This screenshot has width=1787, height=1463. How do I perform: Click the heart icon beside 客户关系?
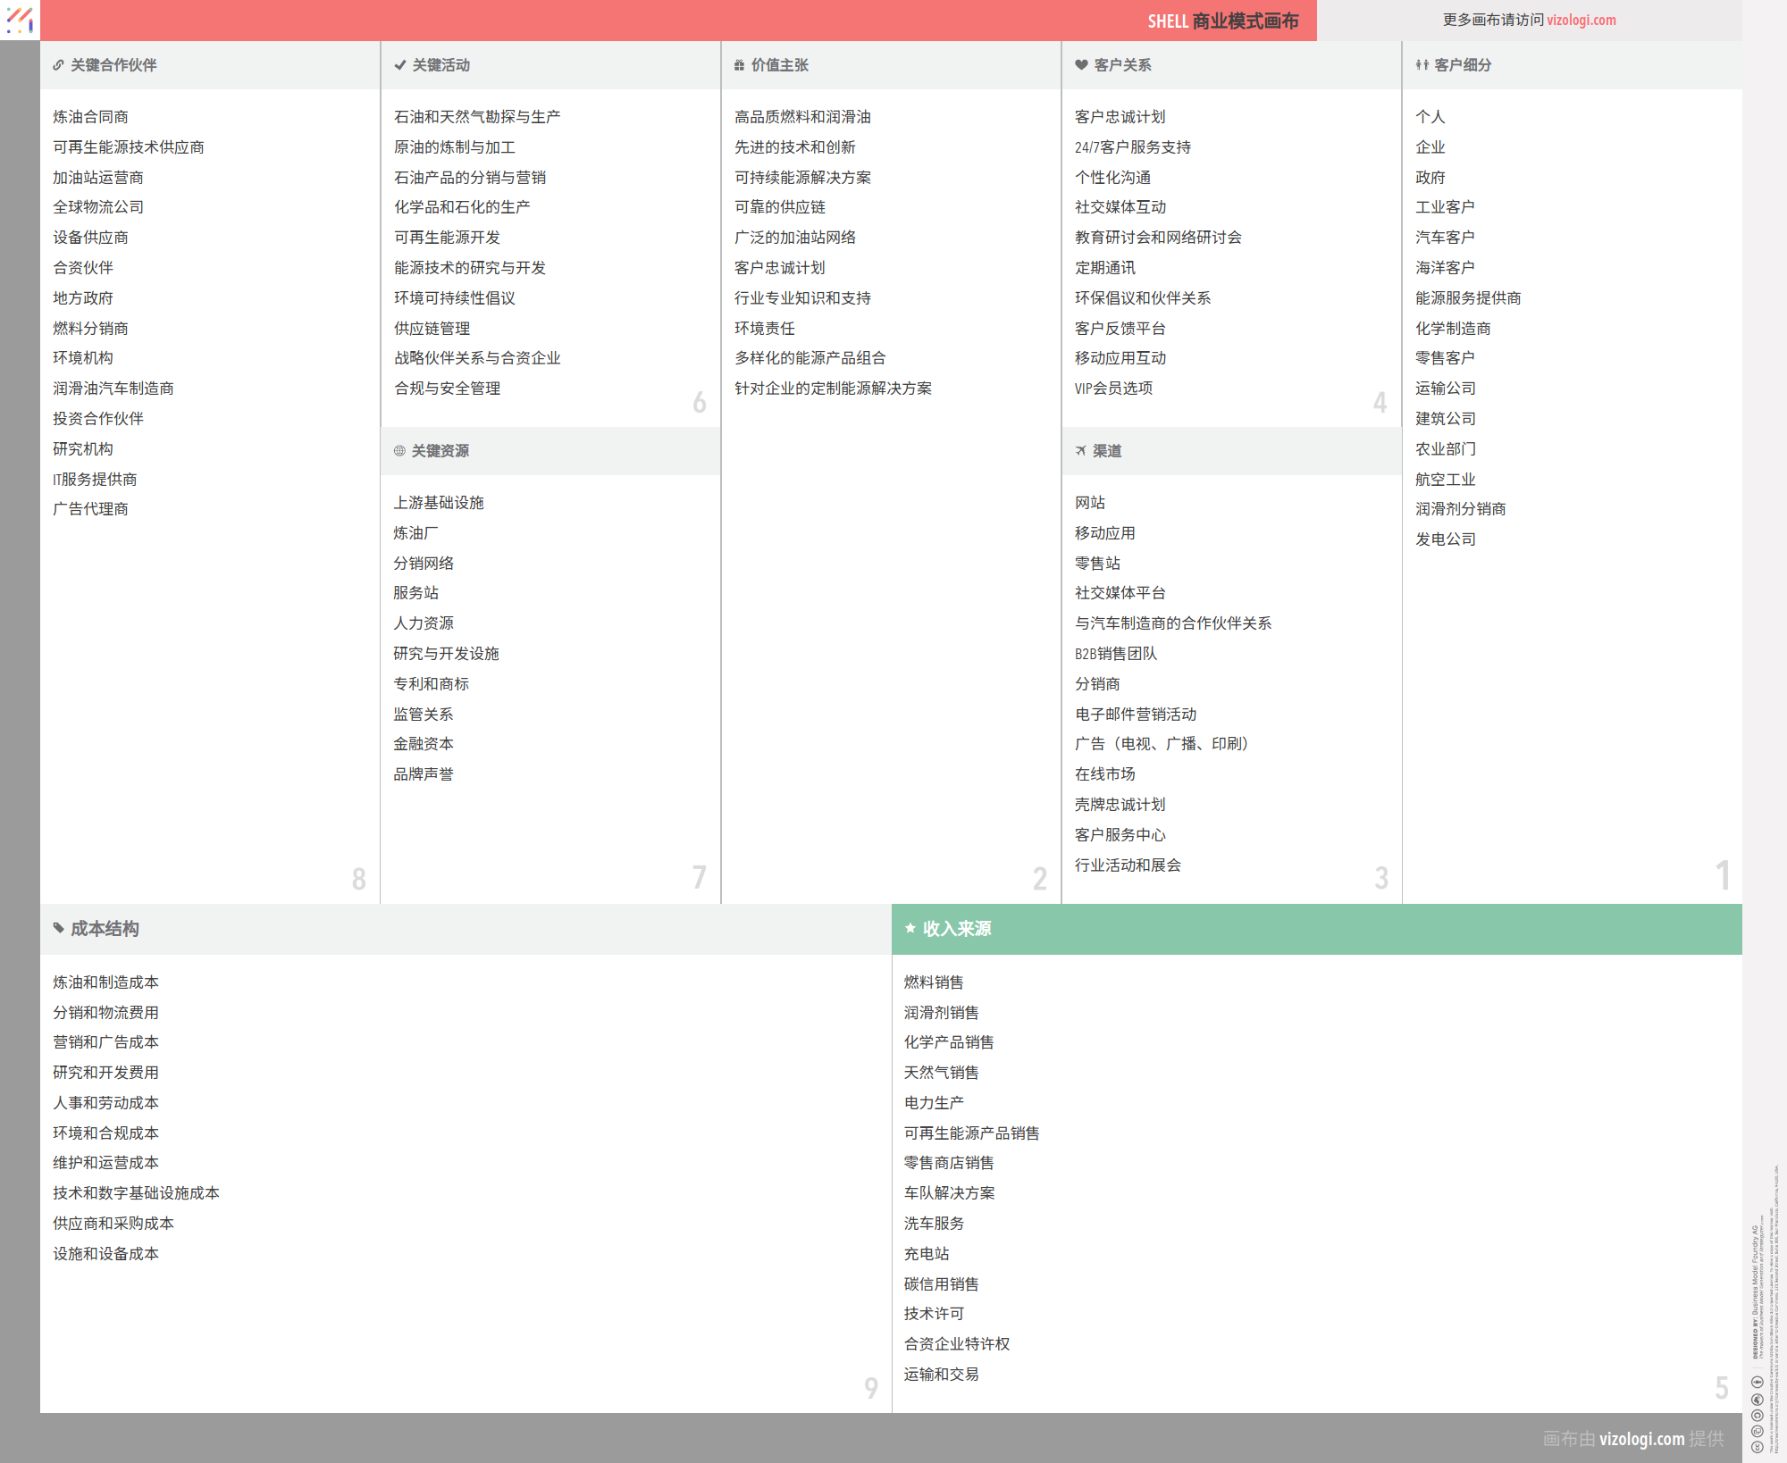pyautogui.click(x=1081, y=65)
